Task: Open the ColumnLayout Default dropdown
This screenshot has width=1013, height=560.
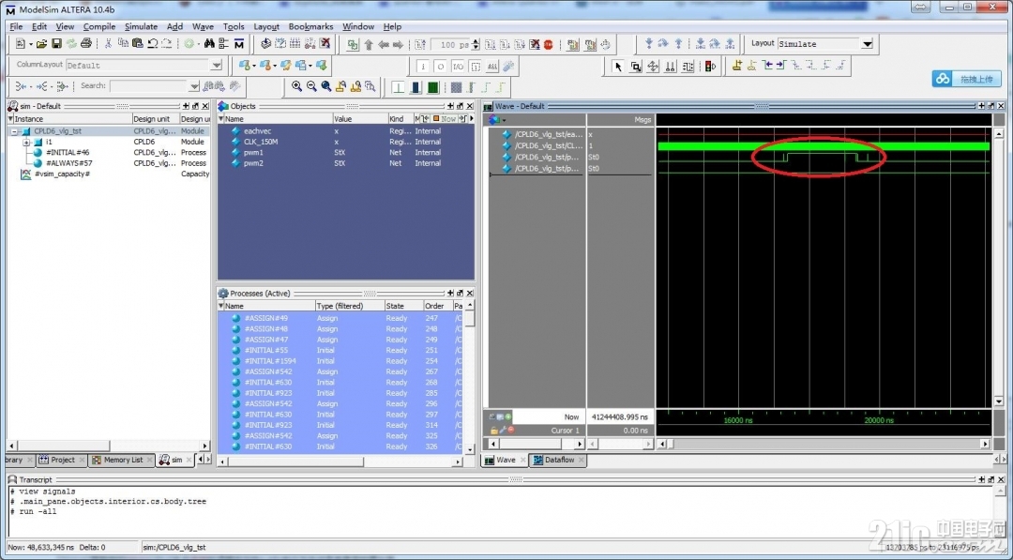Action: pyautogui.click(x=217, y=66)
